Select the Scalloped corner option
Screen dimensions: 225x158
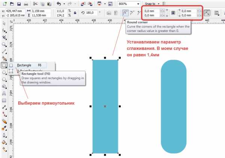click(132, 13)
